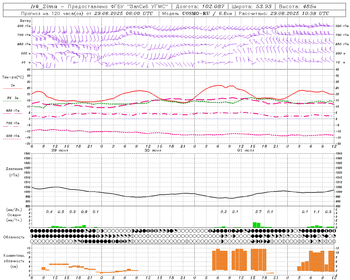350x280 pixels.
Task: Click the tallest green precipitation bar
Action: pyautogui.click(x=255, y=225)
